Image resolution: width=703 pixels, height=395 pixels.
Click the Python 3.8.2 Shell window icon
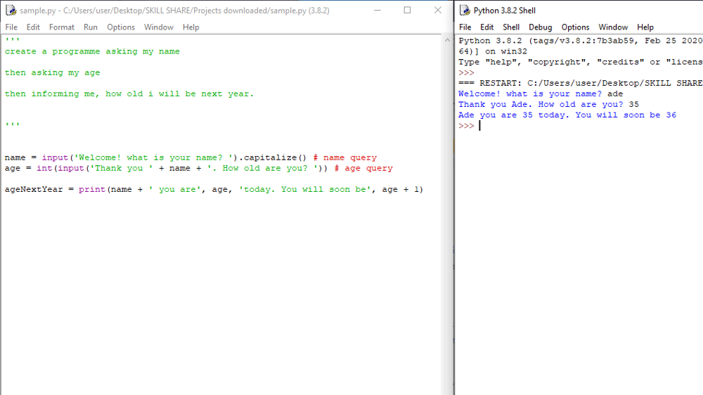465,11
